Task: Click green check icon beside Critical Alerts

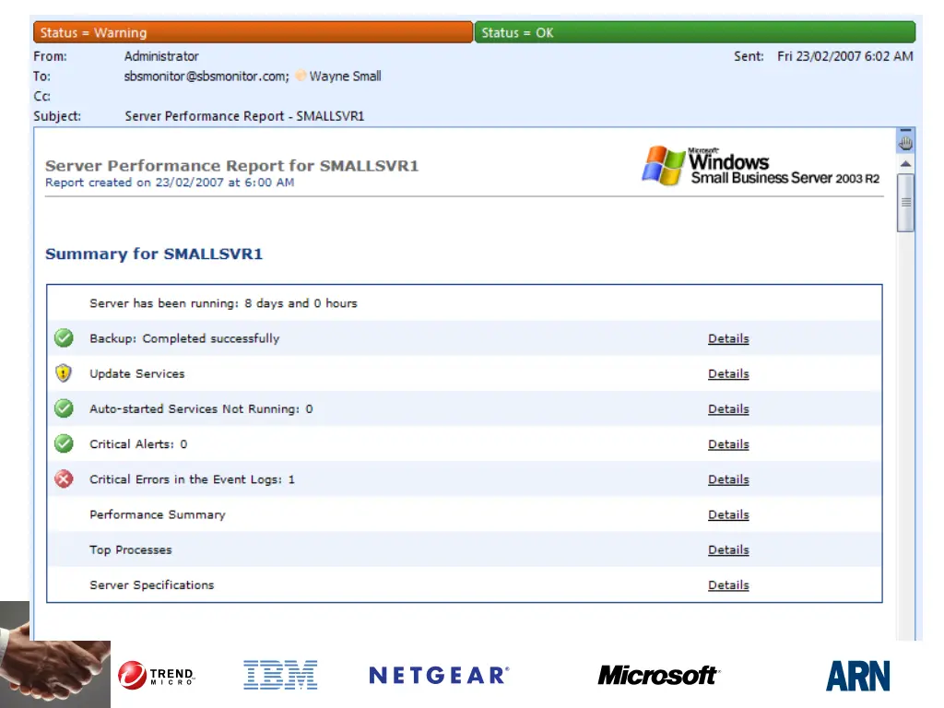Action: (x=64, y=443)
